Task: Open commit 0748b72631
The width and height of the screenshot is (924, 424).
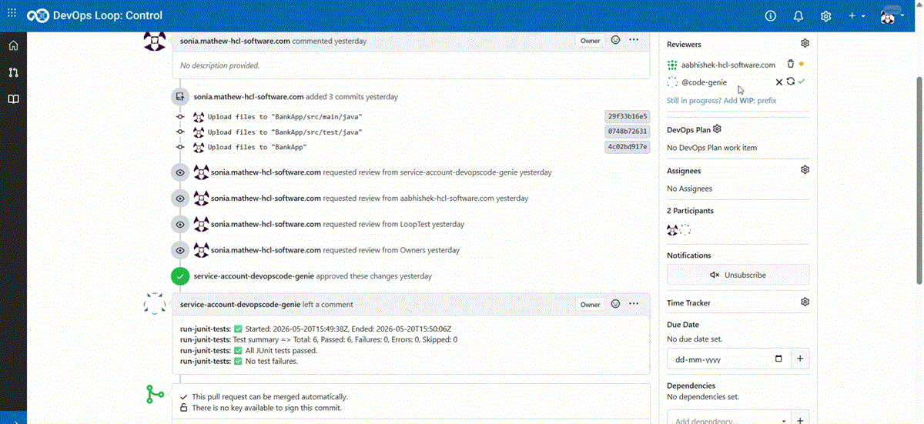Action: 628,132
